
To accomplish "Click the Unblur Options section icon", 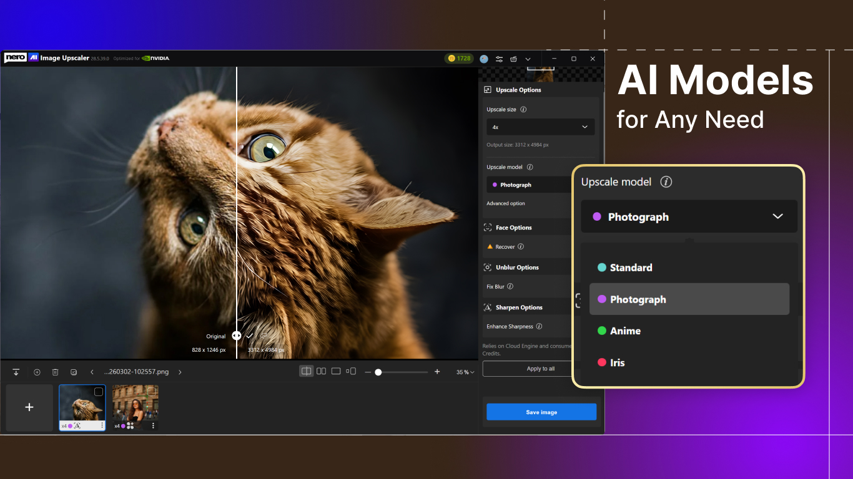I will tap(488, 268).
